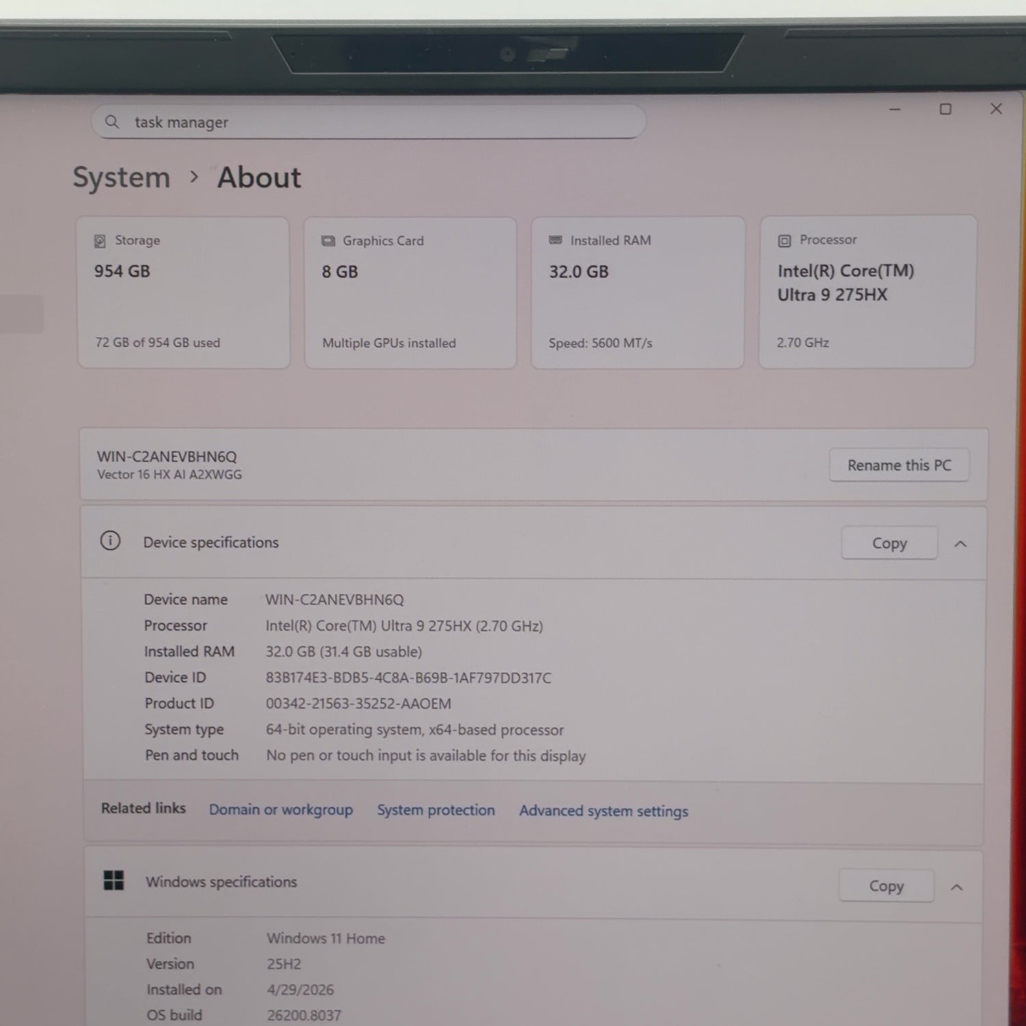This screenshot has height=1026, width=1026.
Task: Maximize the Settings window
Action: (945, 109)
